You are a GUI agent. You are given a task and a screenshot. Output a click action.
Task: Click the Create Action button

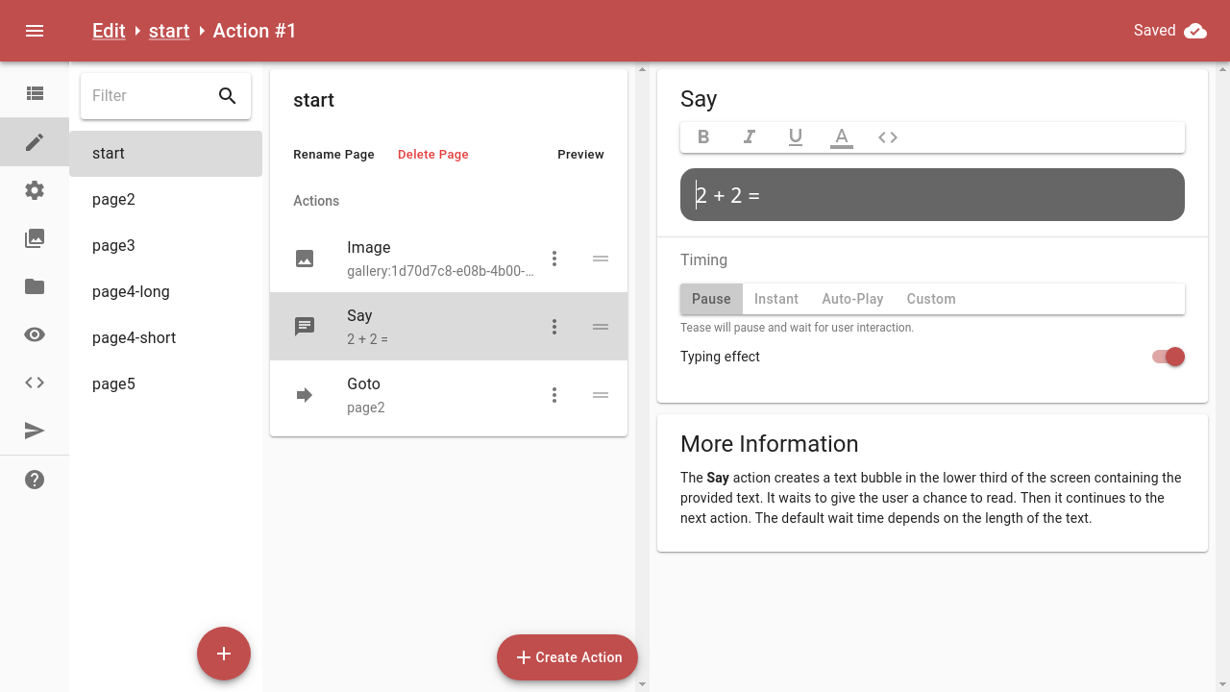pos(567,657)
